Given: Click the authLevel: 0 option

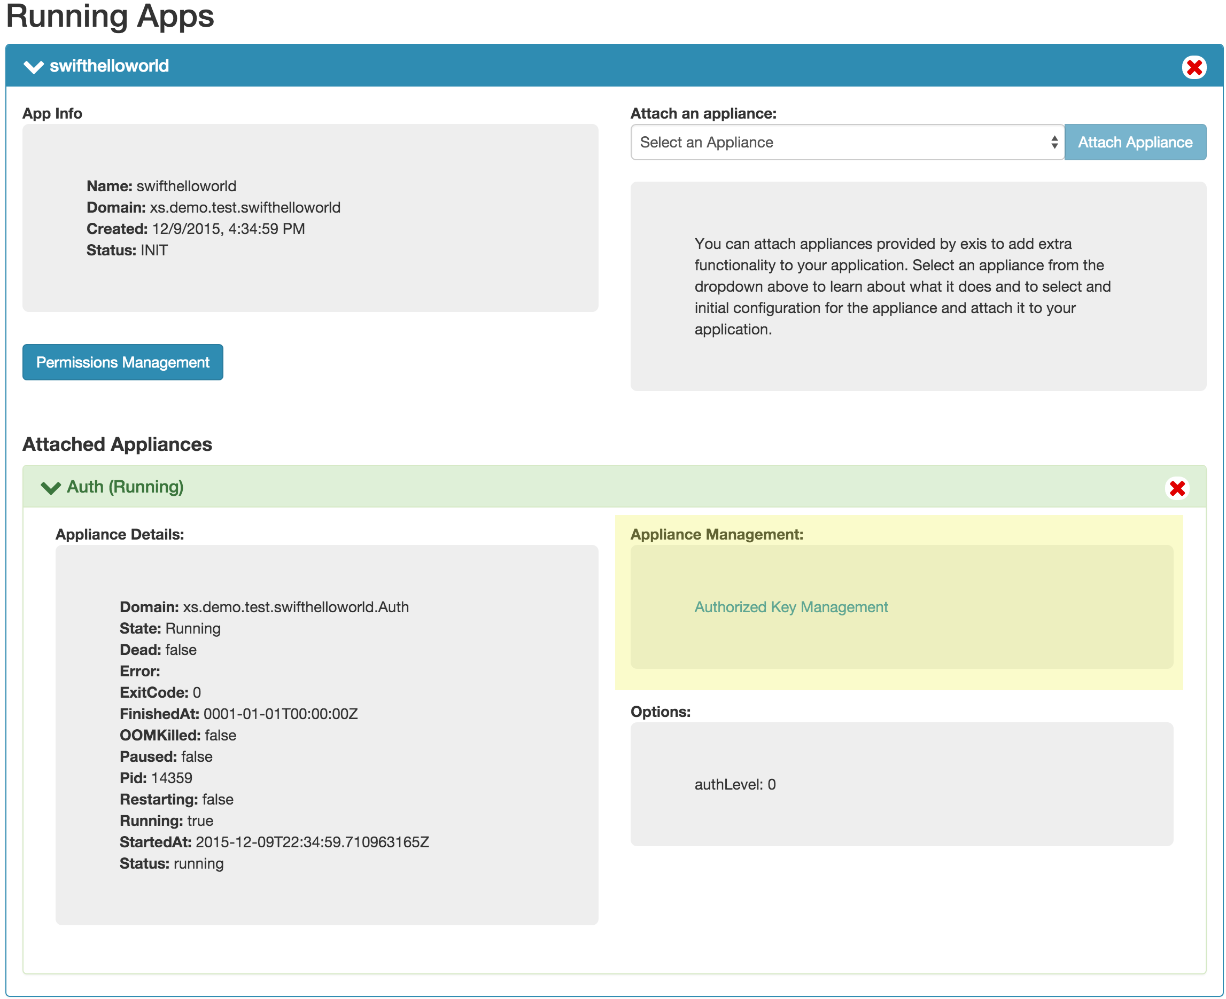Looking at the screenshot, I should (x=734, y=784).
